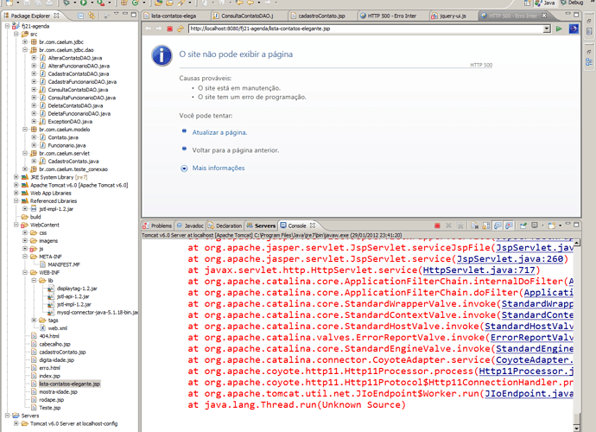The image size is (596, 432).
Task: Open Package Explorer view menu triangle
Action: tap(116, 15)
